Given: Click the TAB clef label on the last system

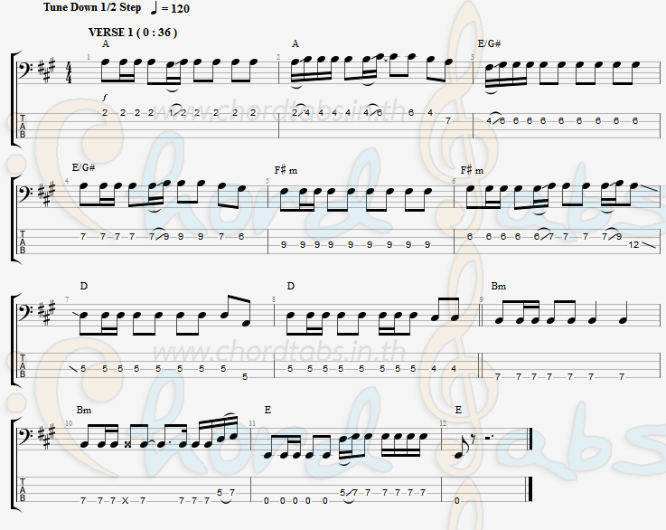Looking at the screenshot, I should 23,489.
